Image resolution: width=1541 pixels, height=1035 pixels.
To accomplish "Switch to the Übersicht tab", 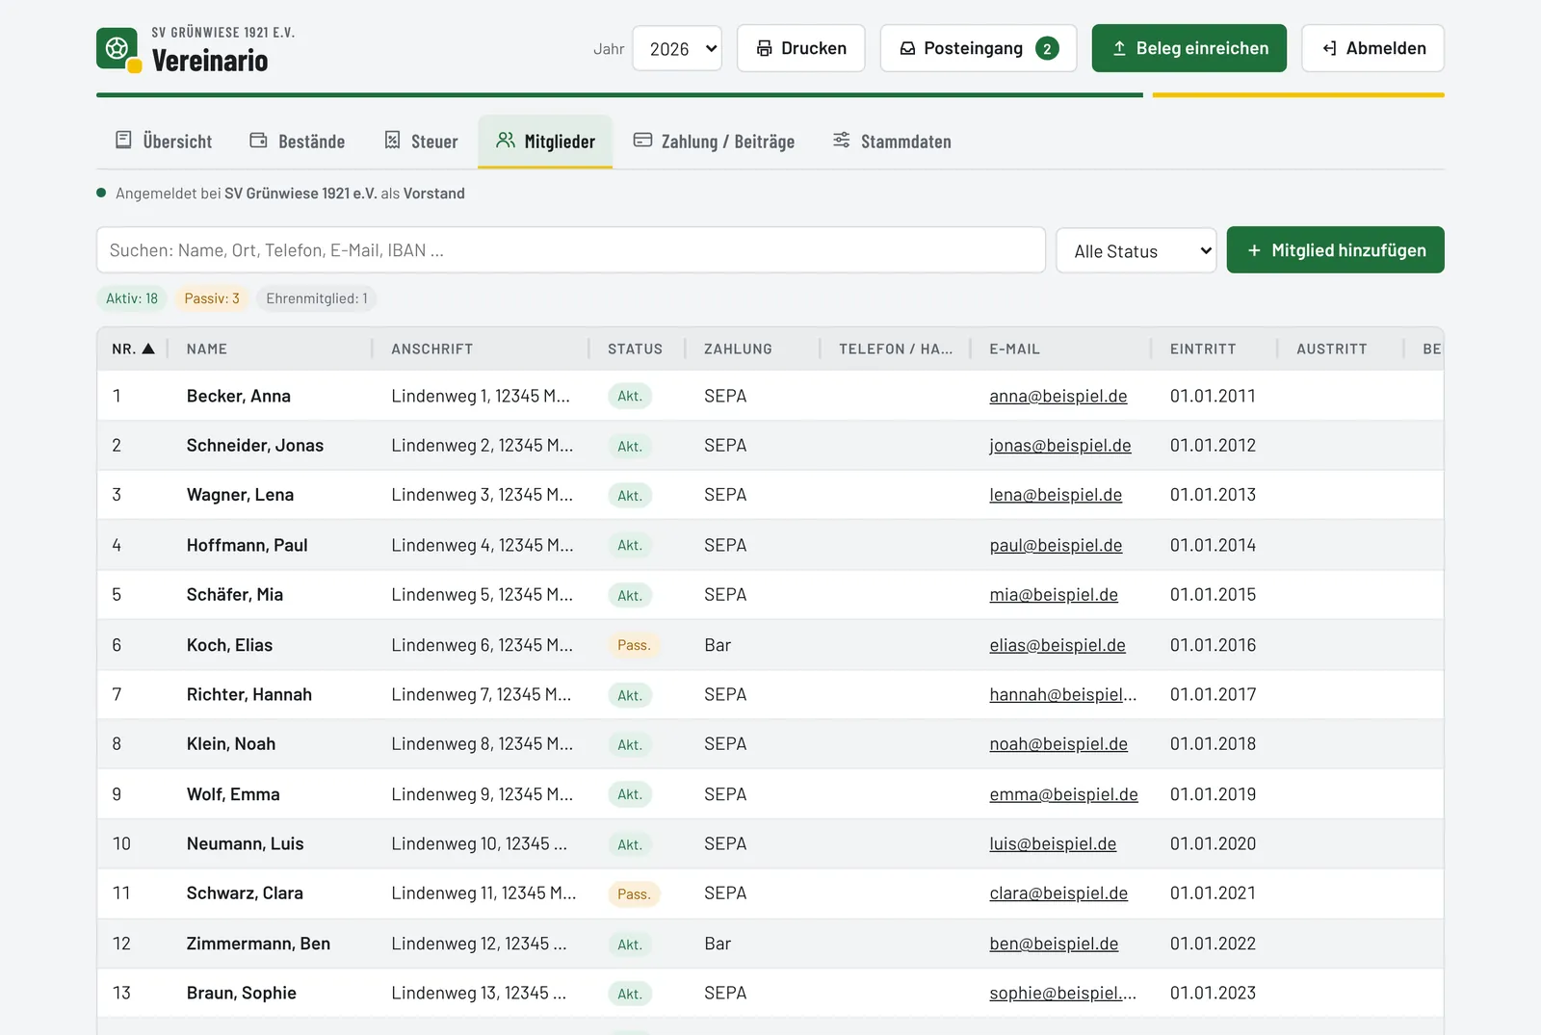I will (x=164, y=142).
